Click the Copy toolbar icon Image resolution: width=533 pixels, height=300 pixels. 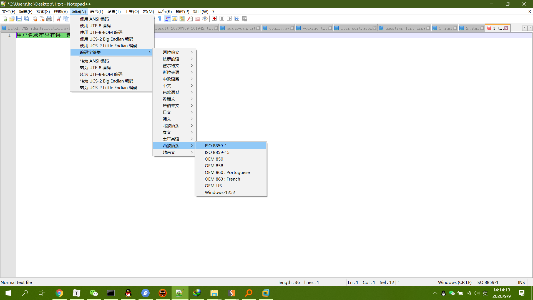click(x=66, y=19)
